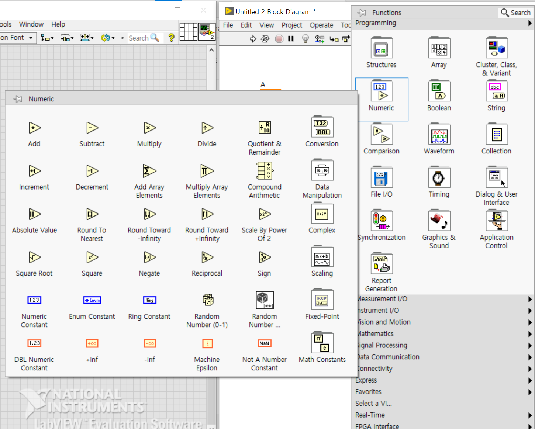
Task: Select Compound Arithmetic function
Action: 265,171
